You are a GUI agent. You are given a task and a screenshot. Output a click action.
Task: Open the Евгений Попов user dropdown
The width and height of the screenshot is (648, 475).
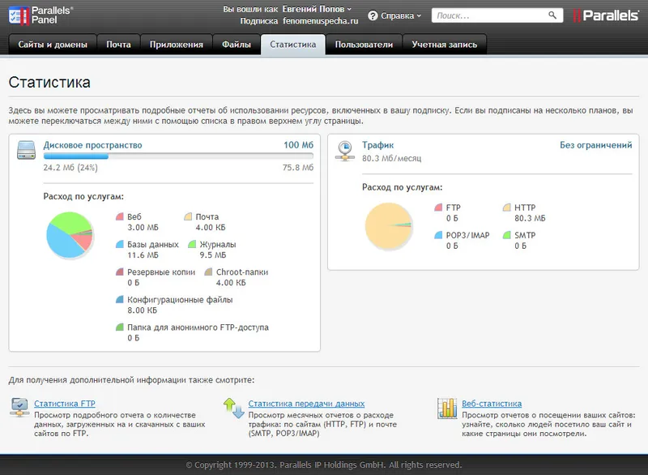[317, 9]
